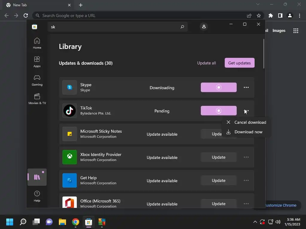
Task: Open the Apps section in the Store sidebar
Action: click(x=37, y=62)
